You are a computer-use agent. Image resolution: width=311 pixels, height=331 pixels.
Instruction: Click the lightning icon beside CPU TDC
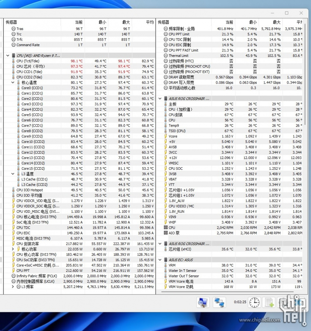click(x=13, y=228)
